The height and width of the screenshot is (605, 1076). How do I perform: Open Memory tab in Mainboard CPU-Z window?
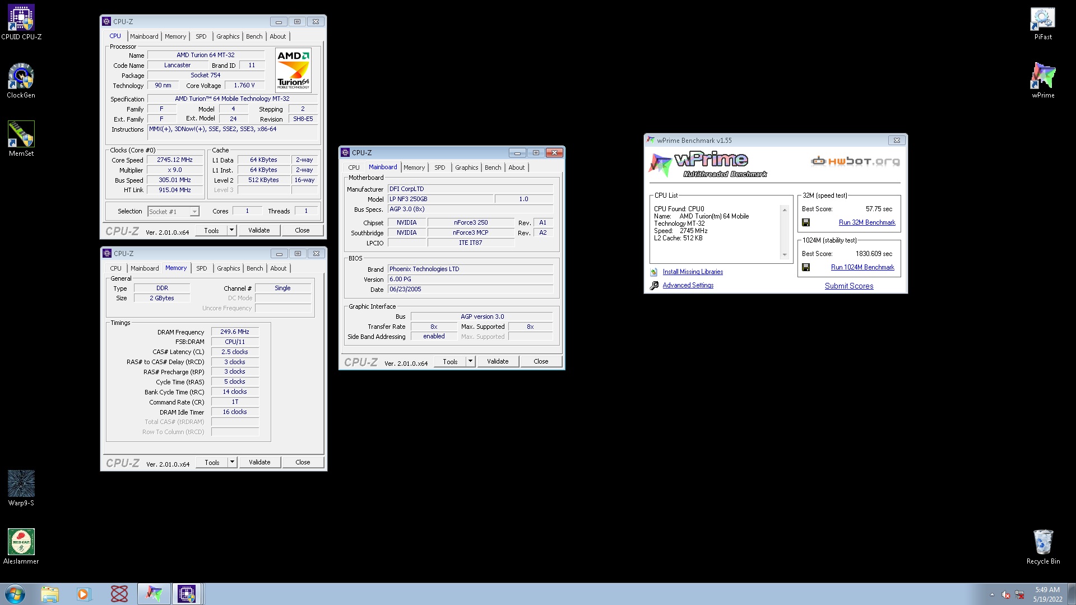(414, 167)
